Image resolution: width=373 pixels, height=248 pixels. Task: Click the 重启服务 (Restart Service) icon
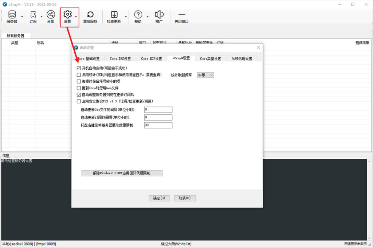click(x=90, y=16)
